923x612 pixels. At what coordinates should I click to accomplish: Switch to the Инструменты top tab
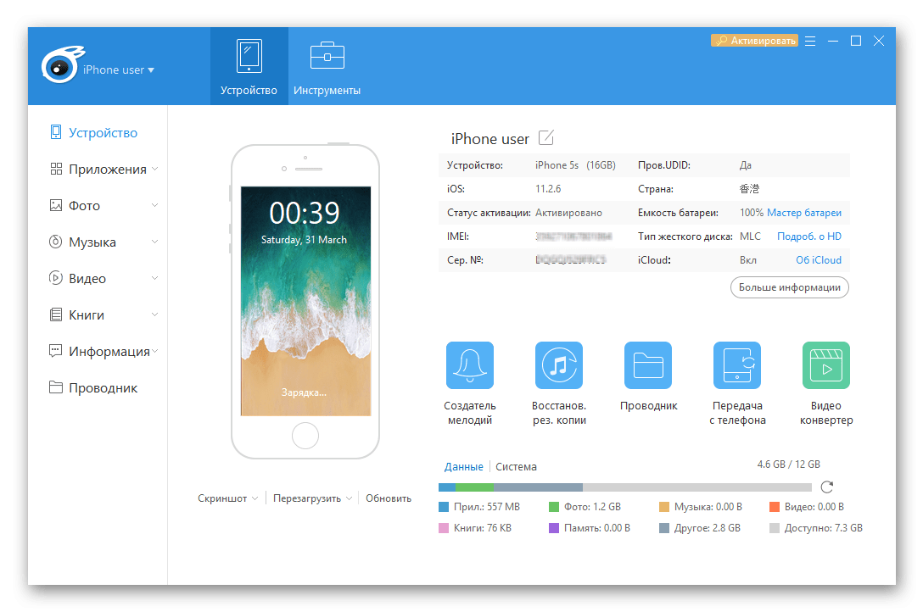(x=327, y=68)
